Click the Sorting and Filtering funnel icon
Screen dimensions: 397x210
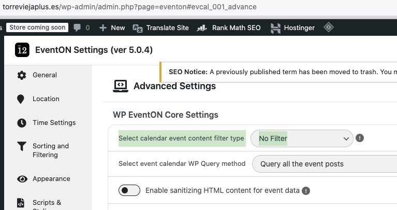coord(21,147)
